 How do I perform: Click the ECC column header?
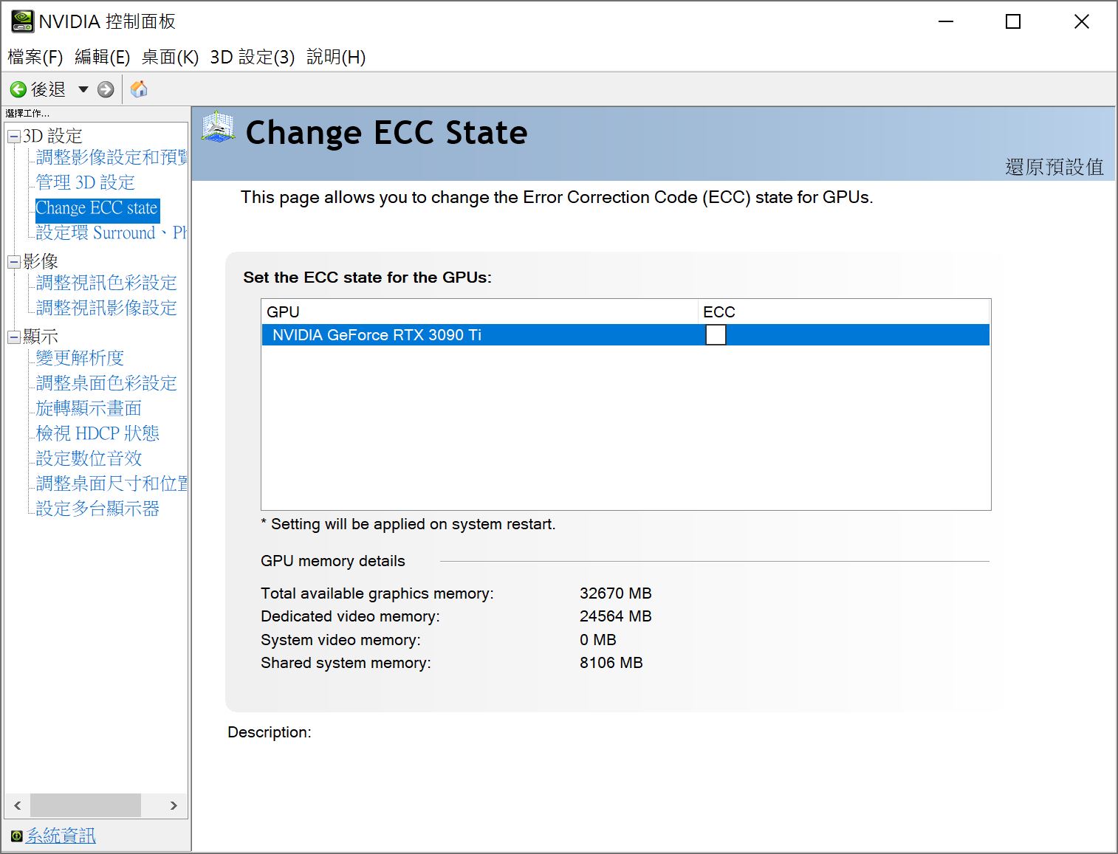click(x=843, y=311)
